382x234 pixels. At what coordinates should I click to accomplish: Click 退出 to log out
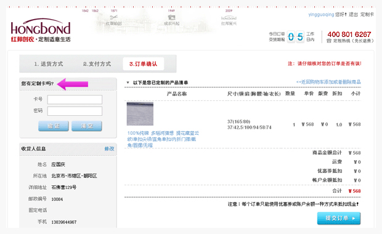(x=353, y=15)
